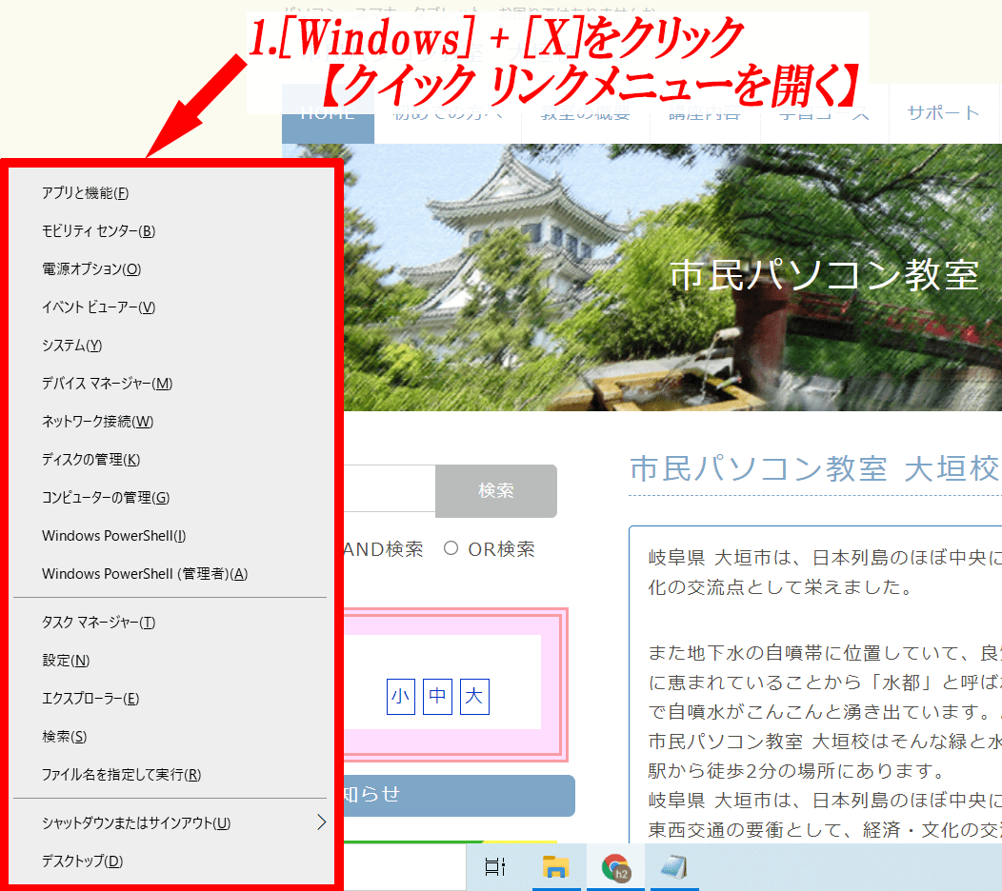Click ファイル名を指定して実行 menu entry
Screen dimensions: 1002x891
121,775
